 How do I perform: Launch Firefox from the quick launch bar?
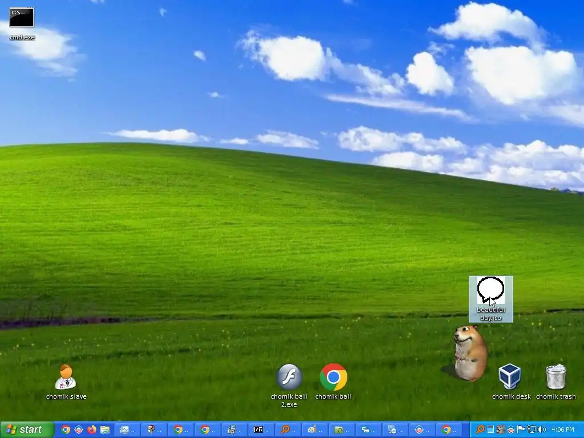(92, 430)
